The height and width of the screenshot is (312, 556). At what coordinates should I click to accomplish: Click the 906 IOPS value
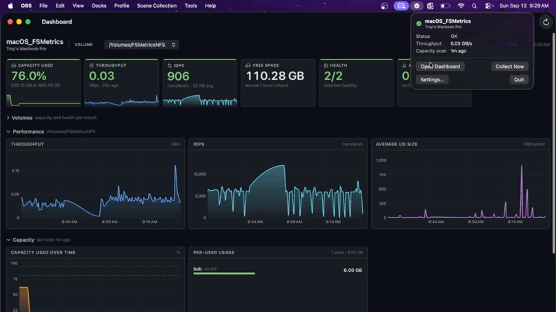[178, 76]
